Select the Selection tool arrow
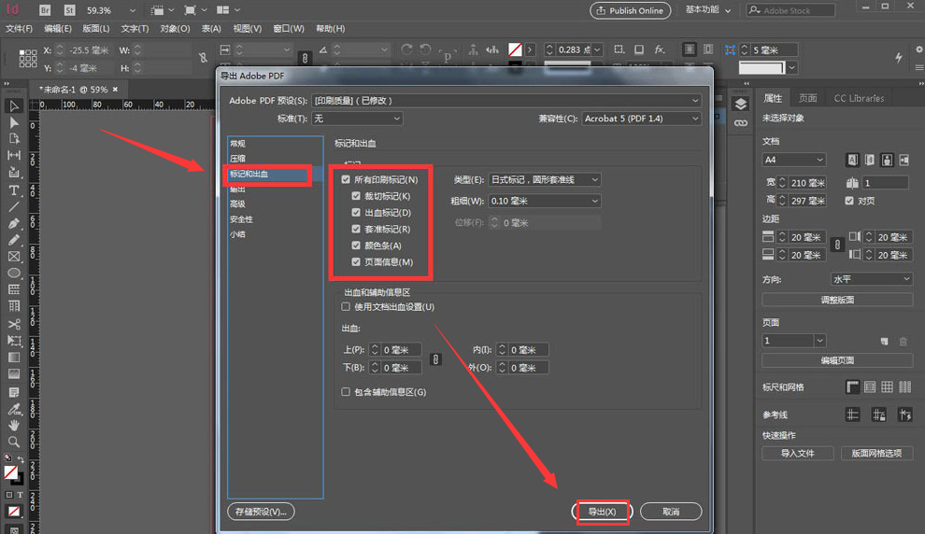The width and height of the screenshot is (925, 534). (14, 106)
